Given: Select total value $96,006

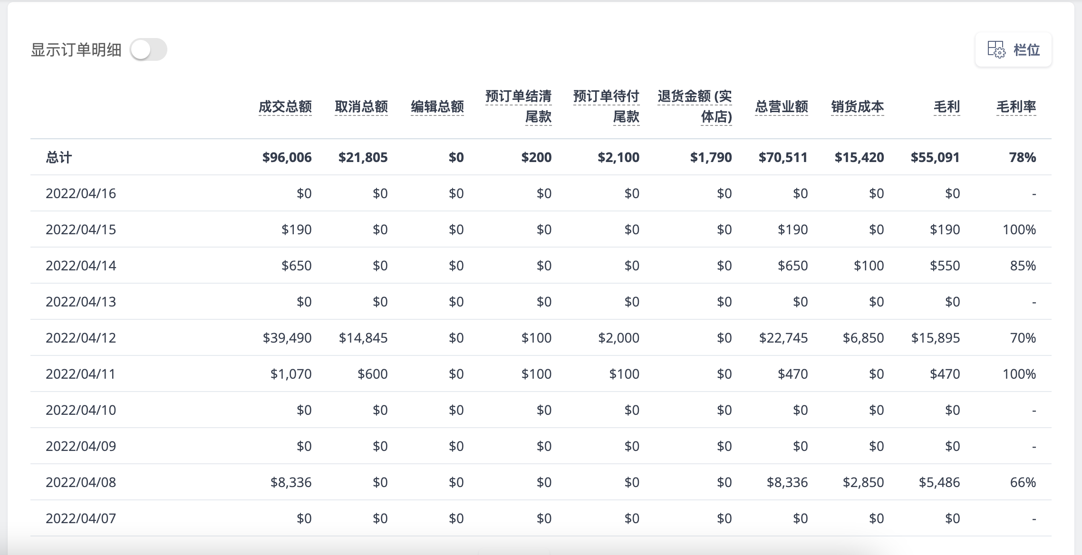Looking at the screenshot, I should point(287,157).
